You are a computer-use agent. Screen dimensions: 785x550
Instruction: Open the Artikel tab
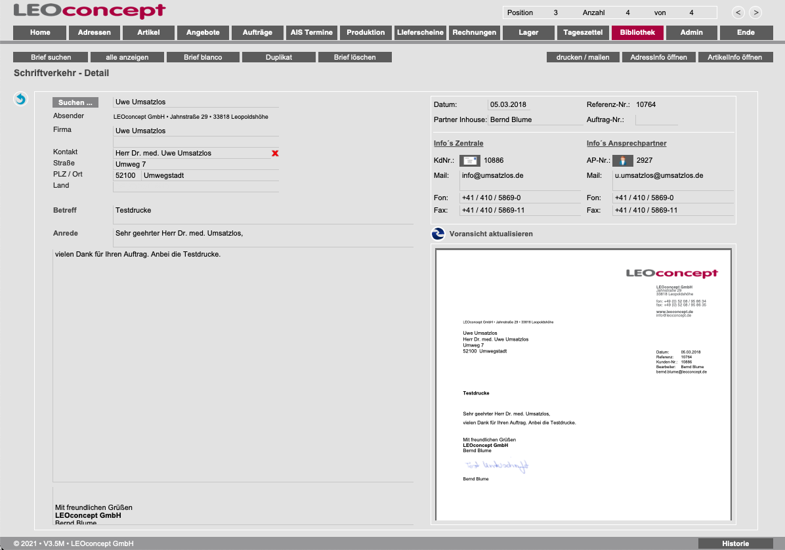(x=149, y=33)
